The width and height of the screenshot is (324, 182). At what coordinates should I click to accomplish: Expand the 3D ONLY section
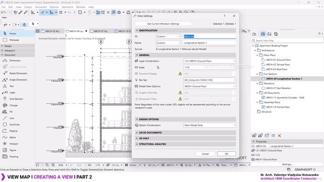tap(137, 138)
